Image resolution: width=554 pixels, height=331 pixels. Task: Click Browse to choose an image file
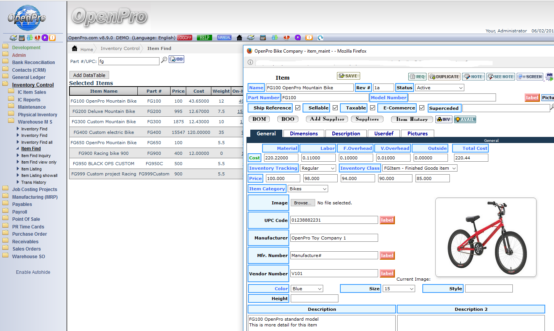pyautogui.click(x=303, y=203)
